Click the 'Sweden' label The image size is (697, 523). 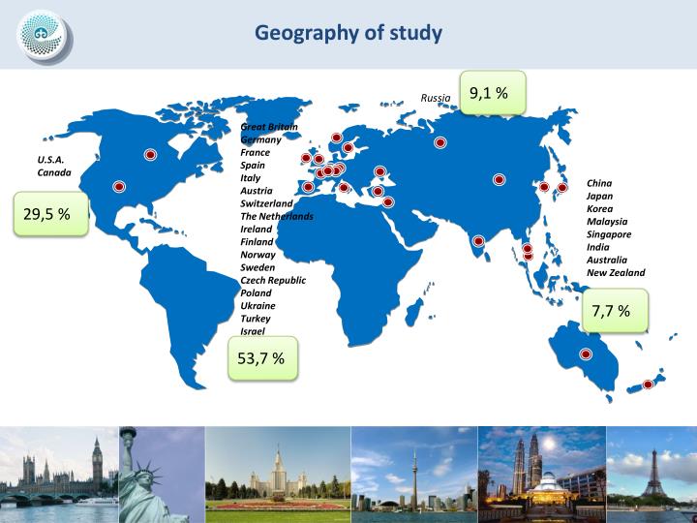pyautogui.click(x=258, y=267)
